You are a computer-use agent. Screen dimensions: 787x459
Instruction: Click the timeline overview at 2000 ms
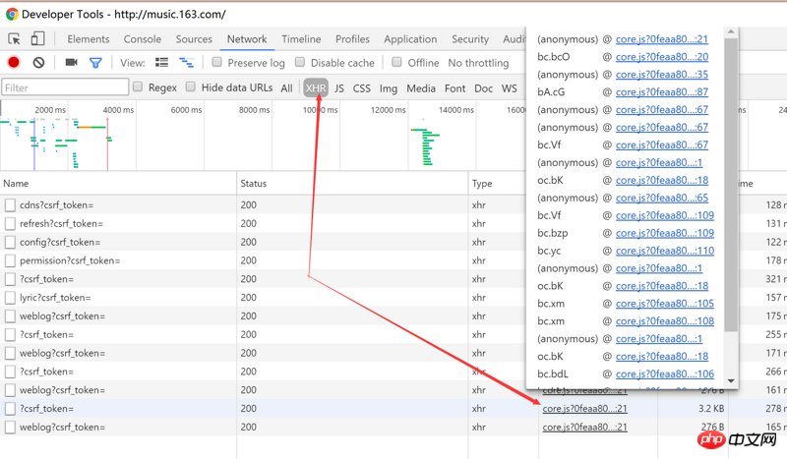click(50, 109)
